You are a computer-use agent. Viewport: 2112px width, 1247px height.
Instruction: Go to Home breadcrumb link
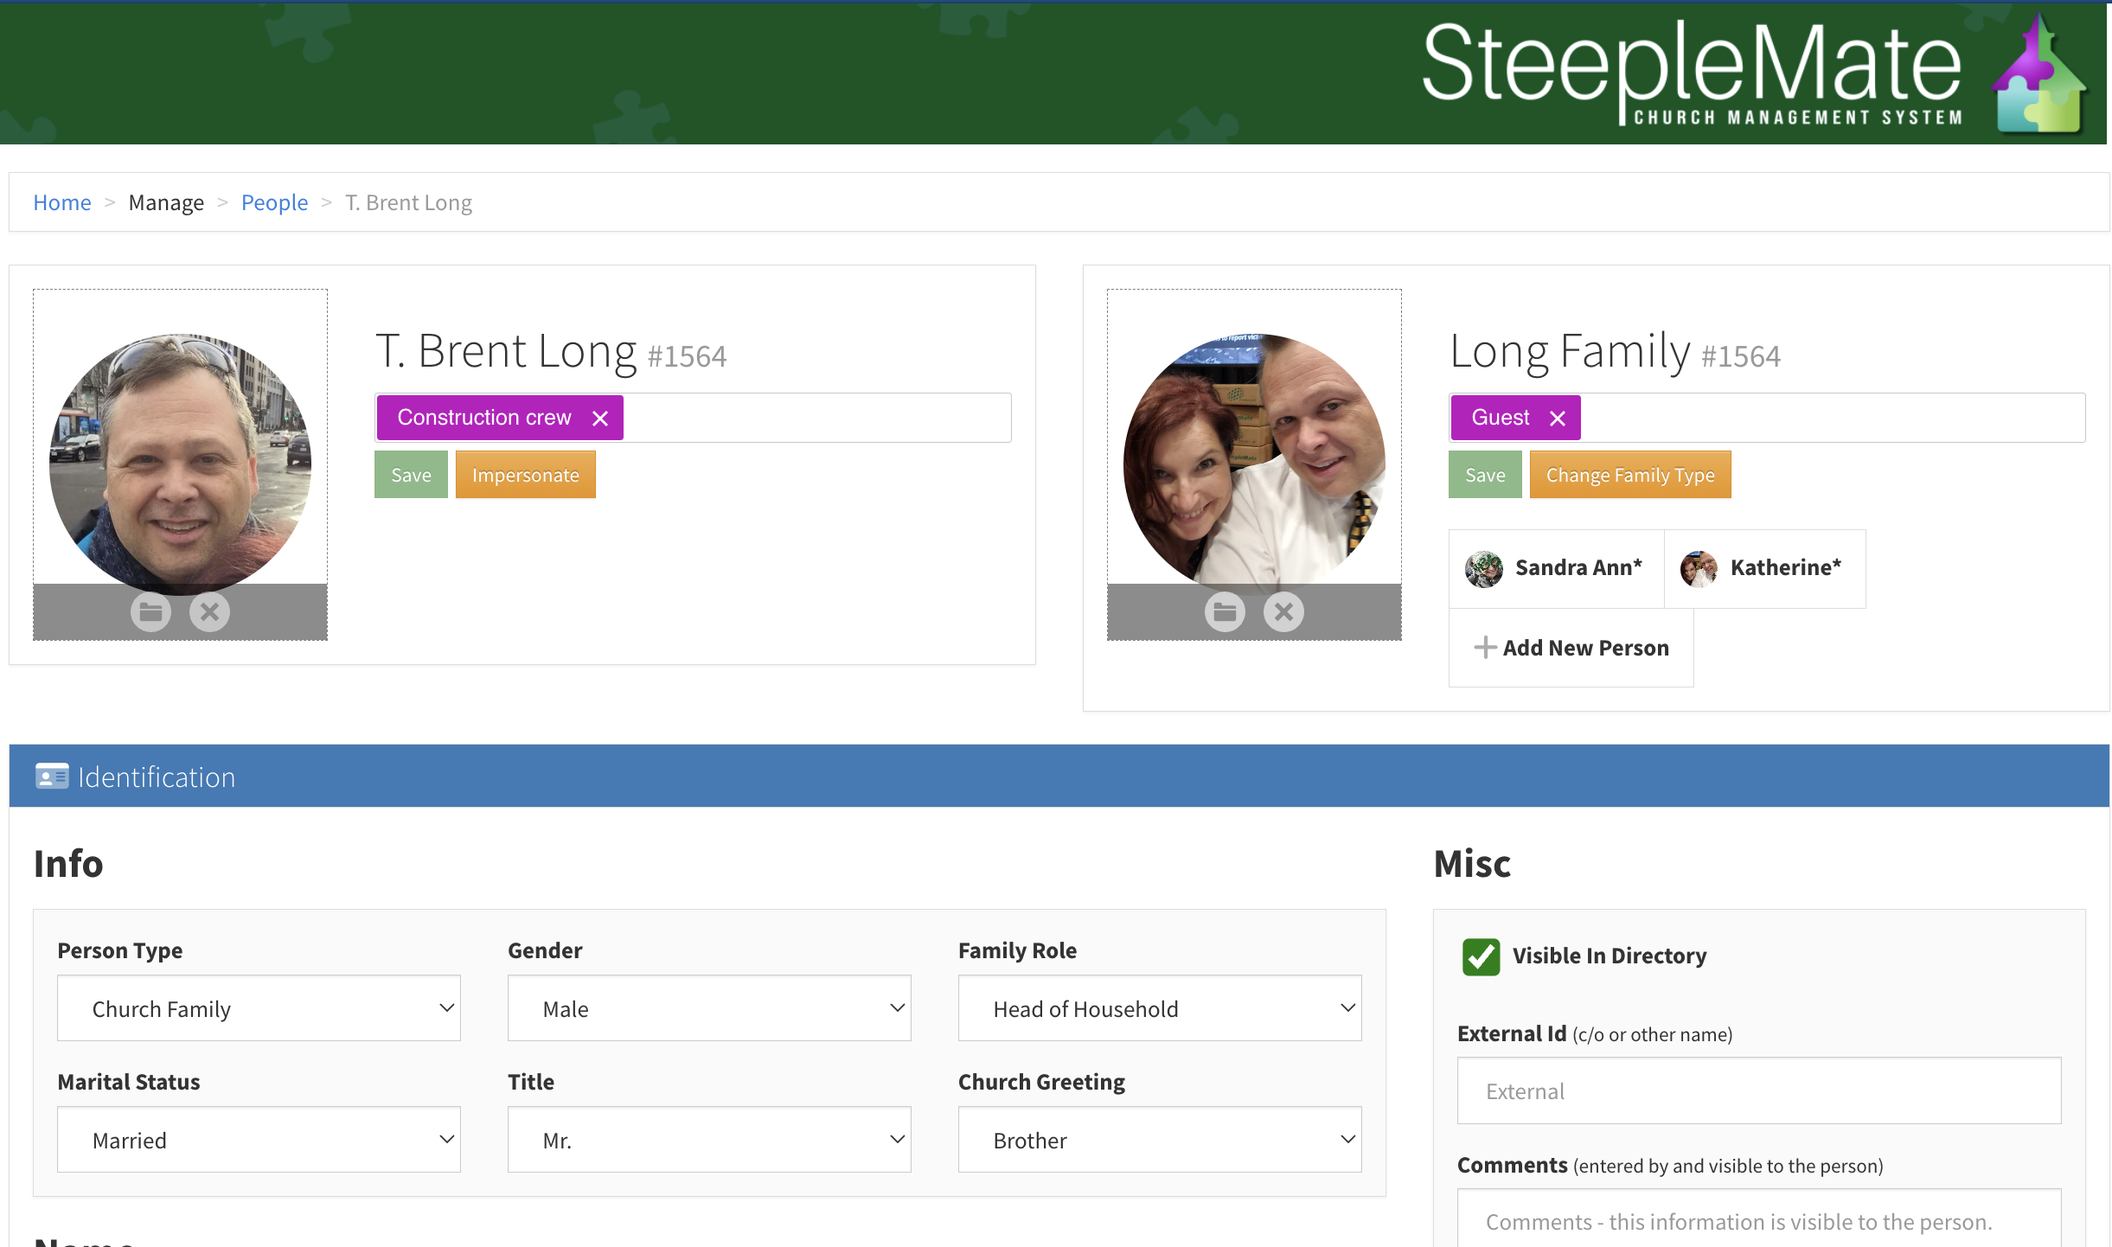click(61, 202)
